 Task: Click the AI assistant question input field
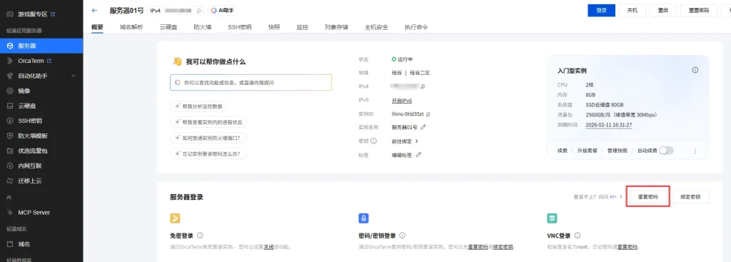251,82
